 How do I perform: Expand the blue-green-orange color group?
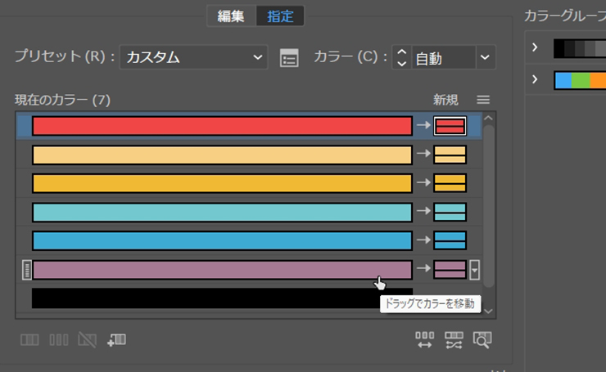[x=535, y=79]
